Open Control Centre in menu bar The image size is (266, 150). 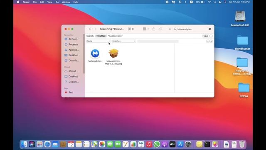(220, 2)
